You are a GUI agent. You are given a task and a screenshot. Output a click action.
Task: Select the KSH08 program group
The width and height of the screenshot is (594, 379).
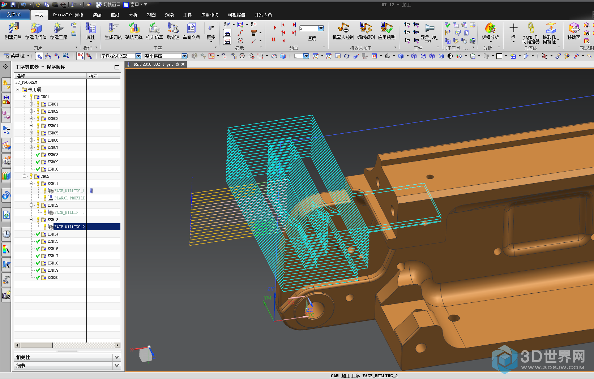click(53, 155)
